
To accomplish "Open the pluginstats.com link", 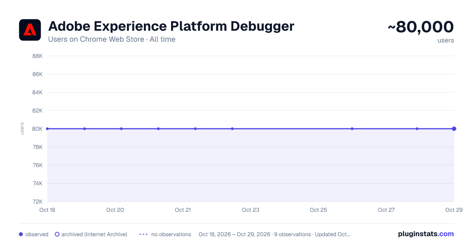I will 426,234.
